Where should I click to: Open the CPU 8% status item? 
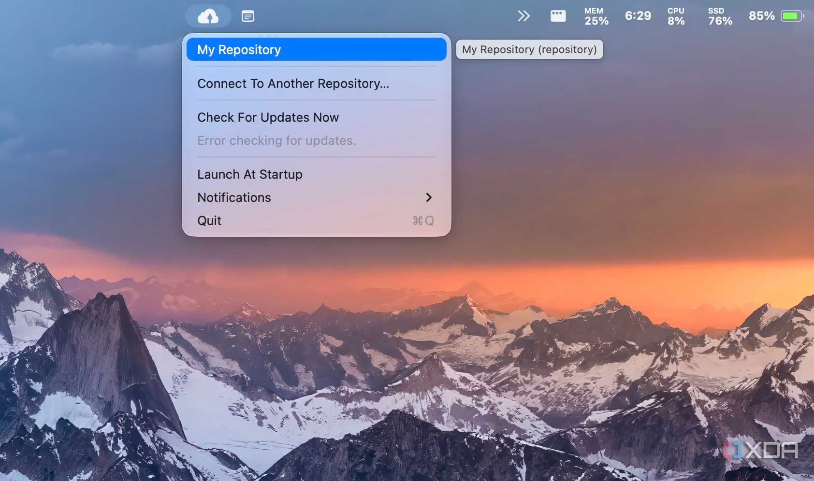(676, 16)
